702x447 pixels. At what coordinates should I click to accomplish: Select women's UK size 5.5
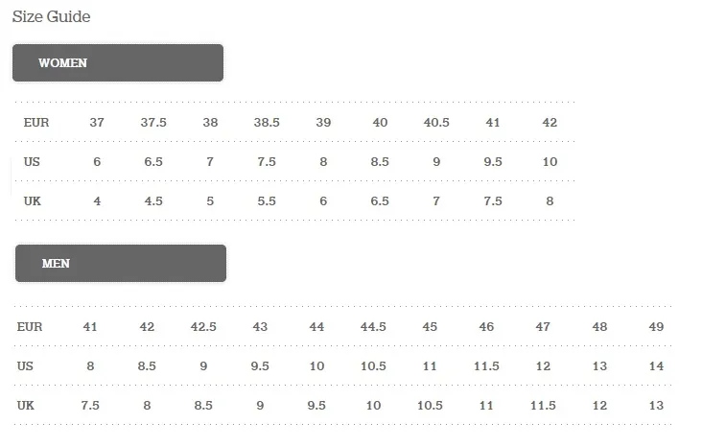coord(267,201)
